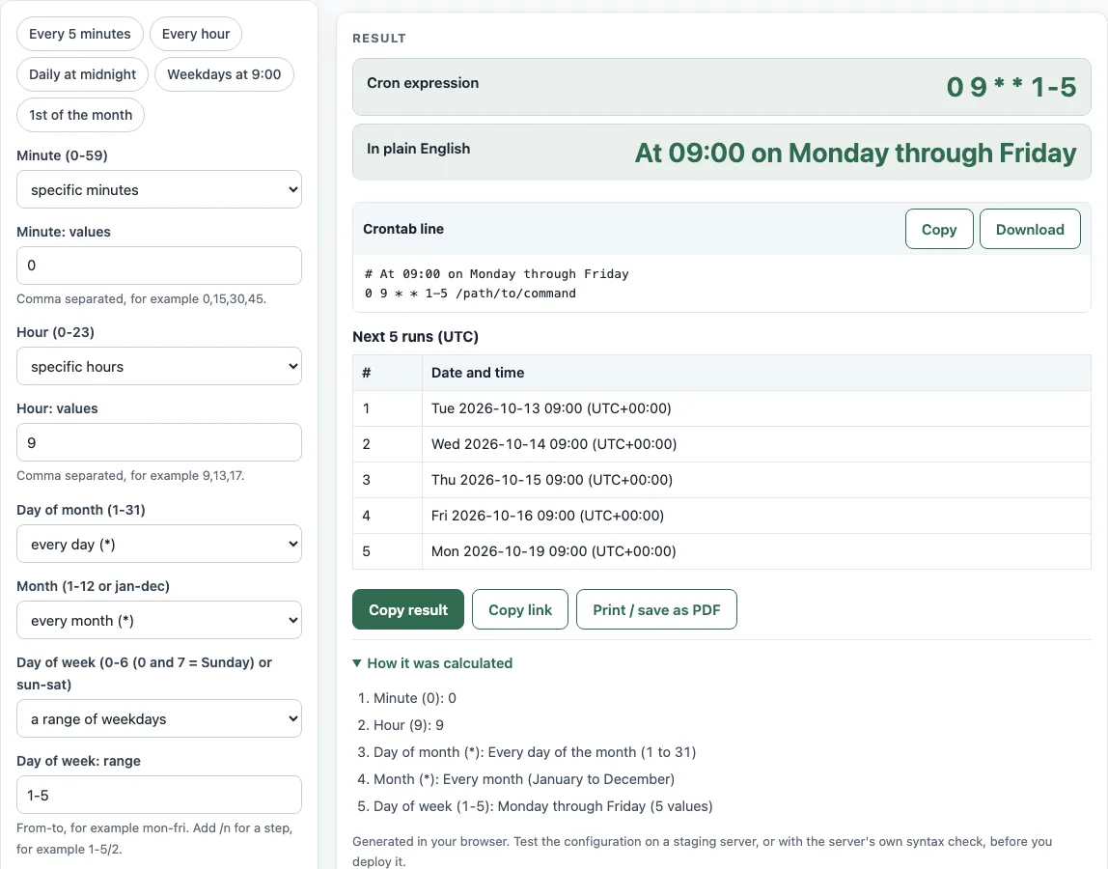Copy the crontab line
Image resolution: width=1108 pixels, height=869 pixels.
[939, 229]
